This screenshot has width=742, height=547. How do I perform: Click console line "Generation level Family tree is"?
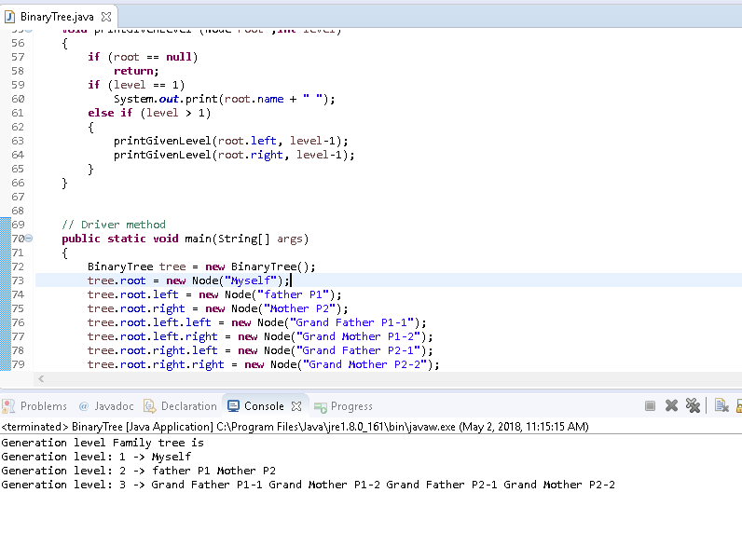pyautogui.click(x=103, y=443)
